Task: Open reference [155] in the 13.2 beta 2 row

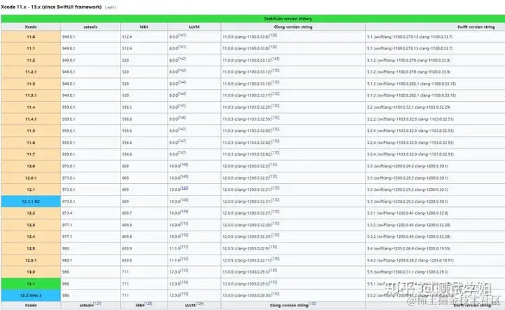Action: coord(184,294)
